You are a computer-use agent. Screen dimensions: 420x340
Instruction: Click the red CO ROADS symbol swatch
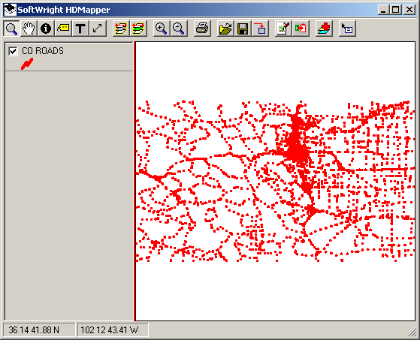pos(27,64)
